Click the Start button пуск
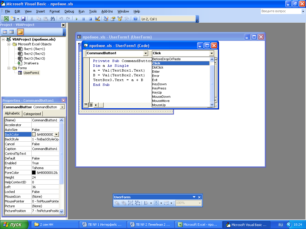306x229 pixels. click(x=14, y=225)
